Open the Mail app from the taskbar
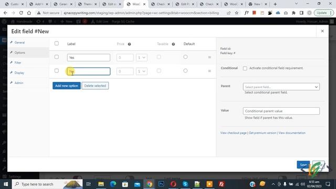The height and width of the screenshot is (189, 336). click(137, 184)
